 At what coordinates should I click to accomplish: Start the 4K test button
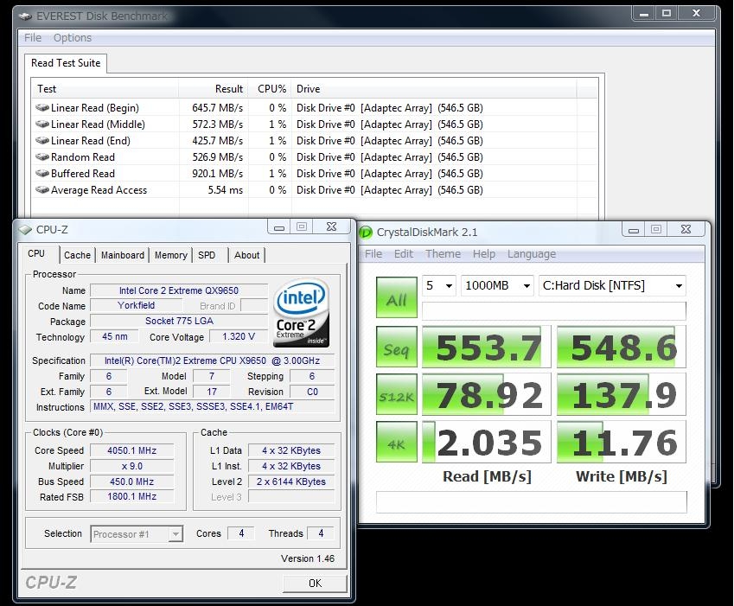click(x=396, y=442)
